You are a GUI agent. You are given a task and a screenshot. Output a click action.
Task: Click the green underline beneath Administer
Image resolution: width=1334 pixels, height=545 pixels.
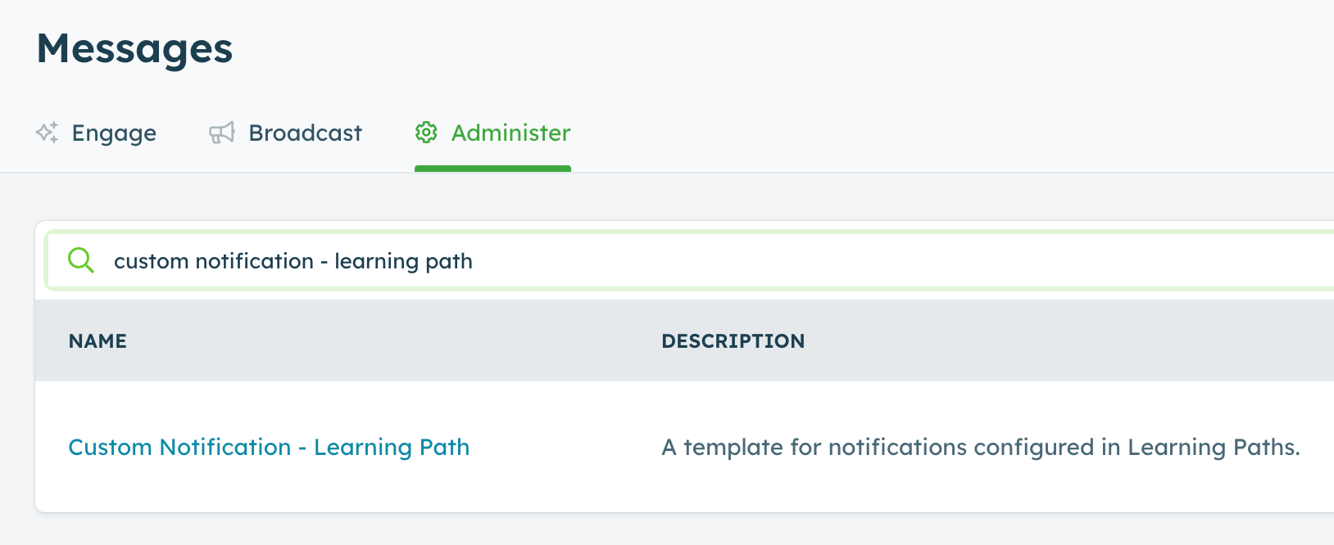[492, 169]
